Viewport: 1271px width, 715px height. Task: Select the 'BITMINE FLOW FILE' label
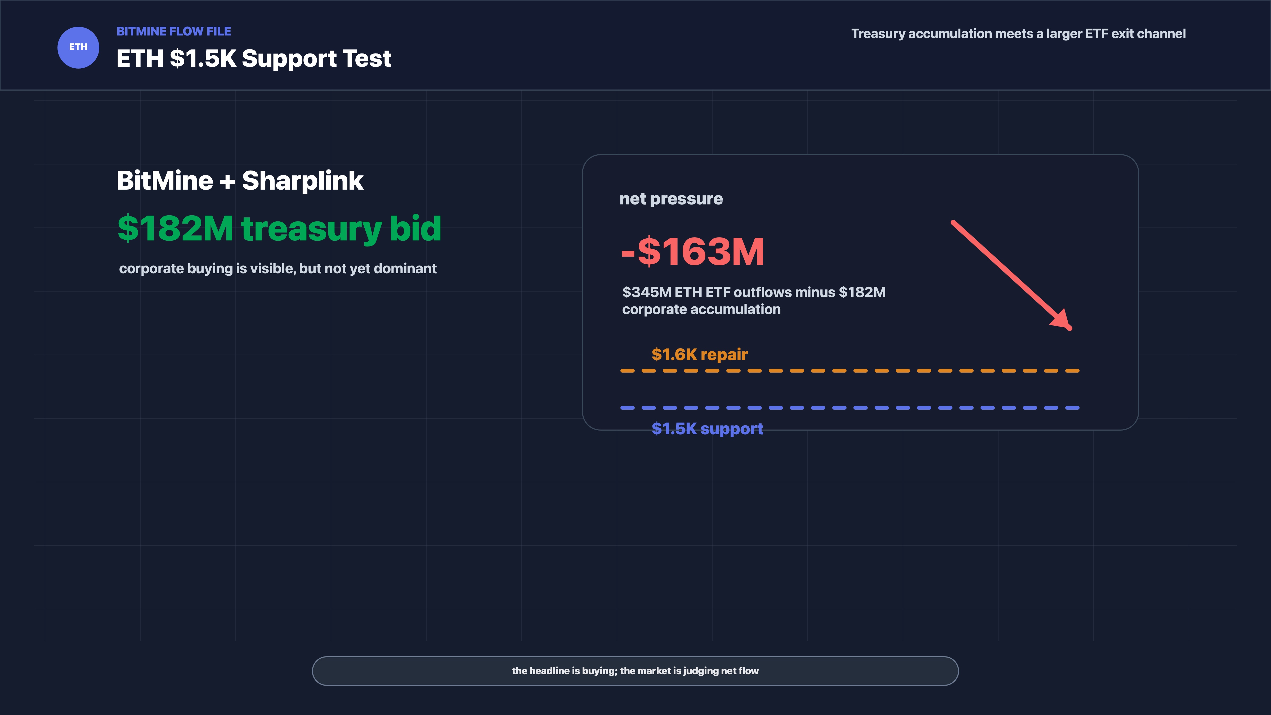(174, 32)
